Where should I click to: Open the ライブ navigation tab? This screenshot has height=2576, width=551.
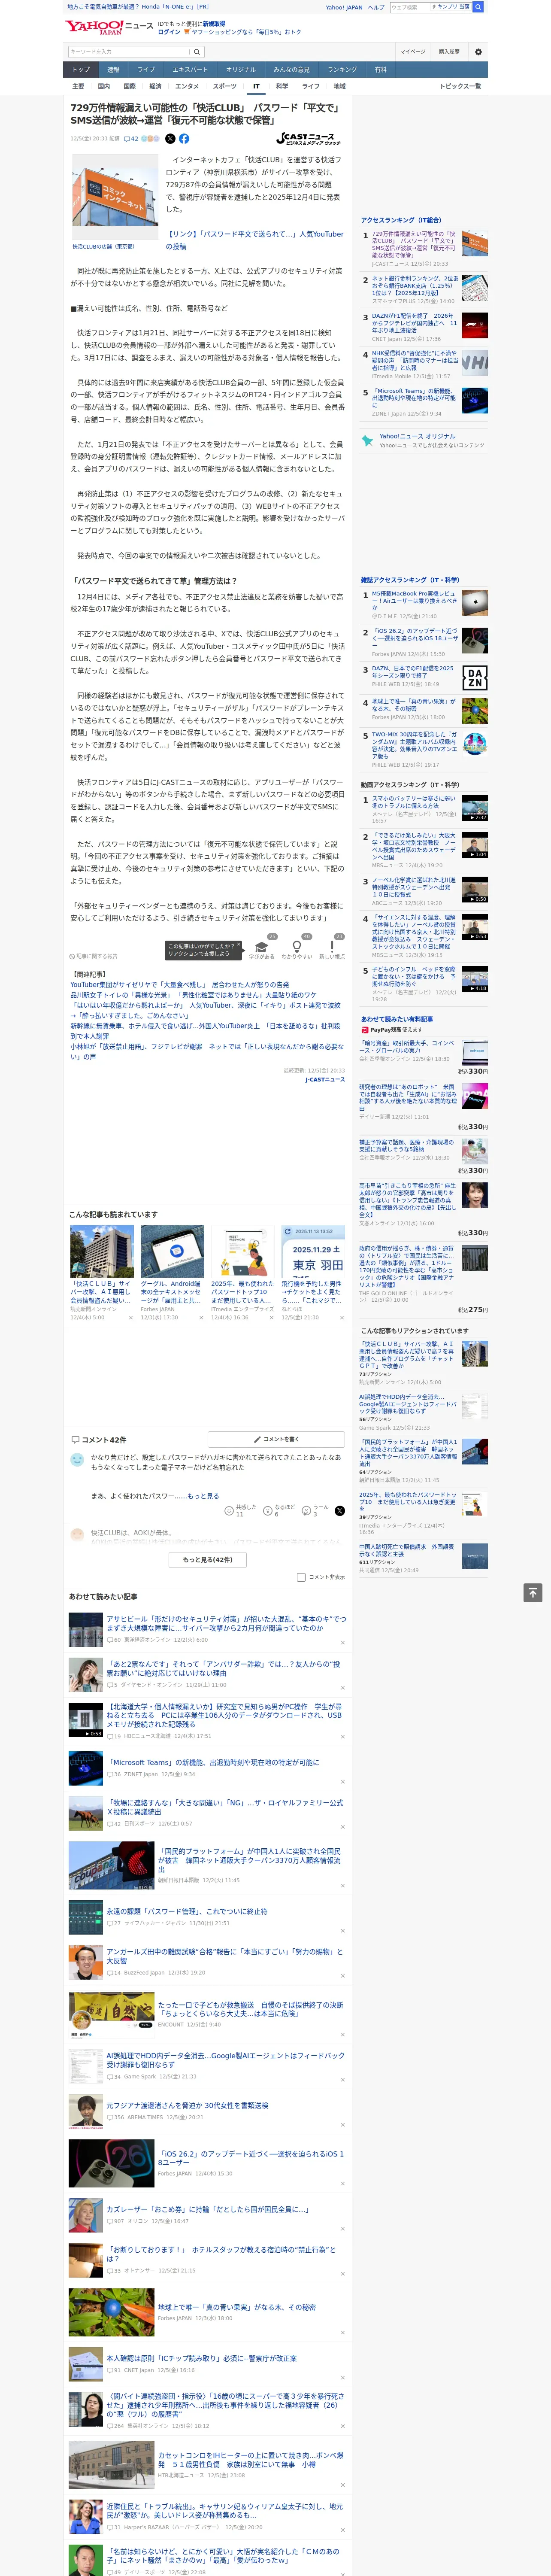(146, 70)
